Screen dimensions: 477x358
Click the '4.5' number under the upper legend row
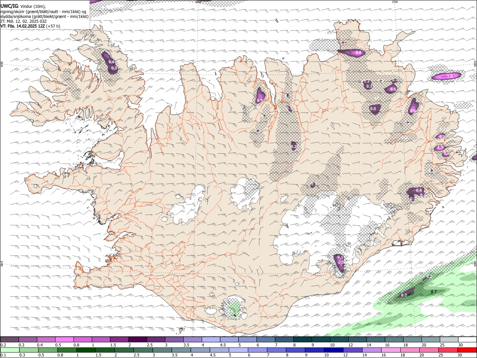[x=223, y=345]
